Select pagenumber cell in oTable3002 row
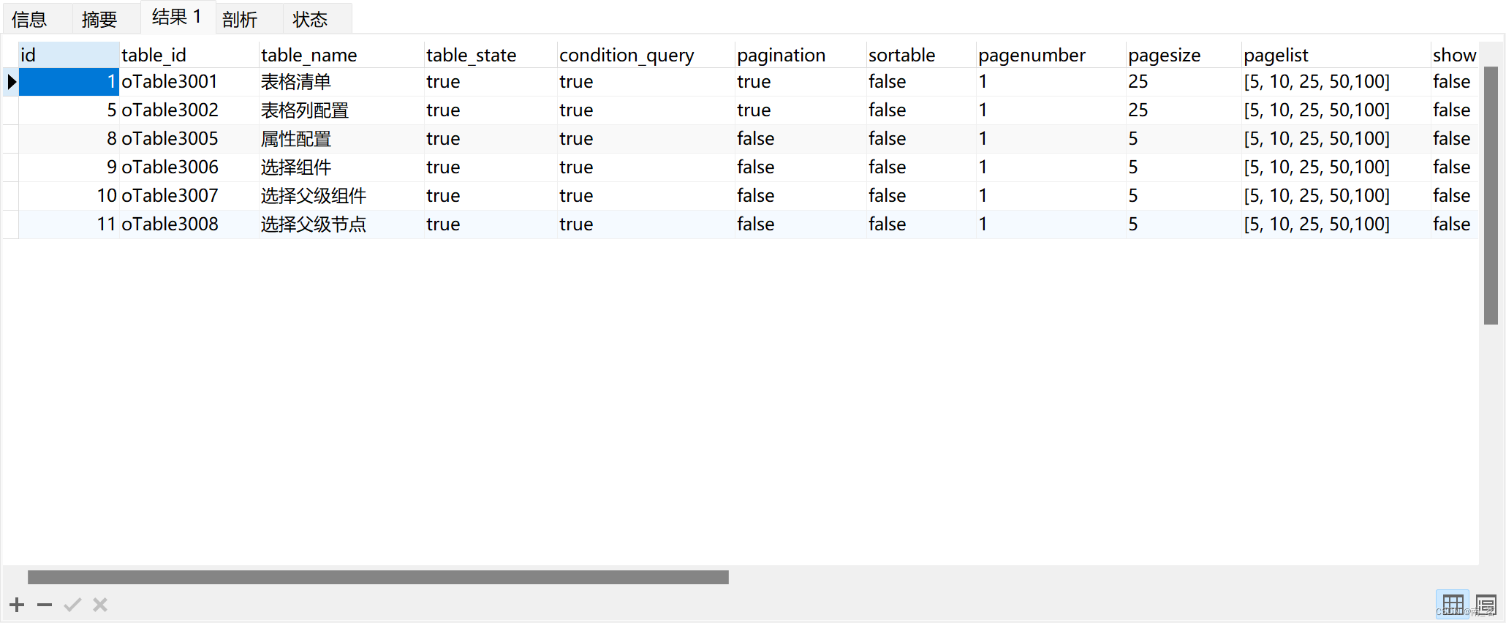 1051,110
